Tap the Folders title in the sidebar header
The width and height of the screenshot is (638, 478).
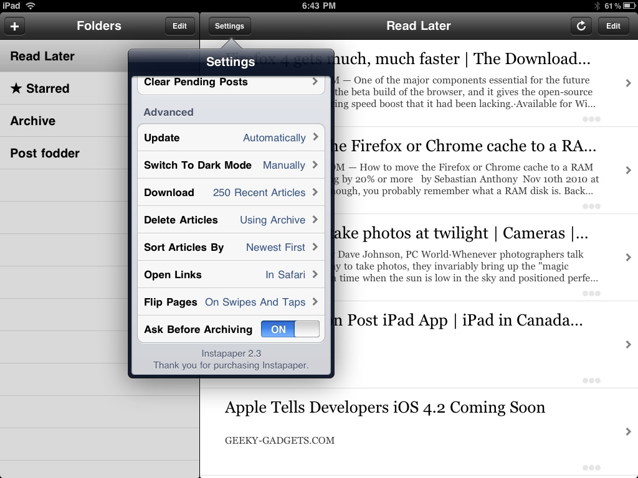tap(99, 26)
